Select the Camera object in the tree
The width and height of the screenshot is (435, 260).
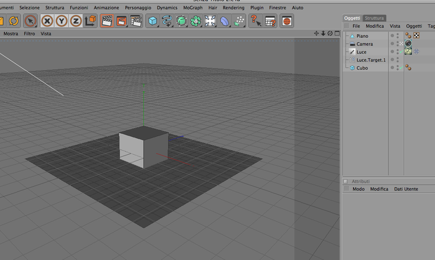coord(365,44)
